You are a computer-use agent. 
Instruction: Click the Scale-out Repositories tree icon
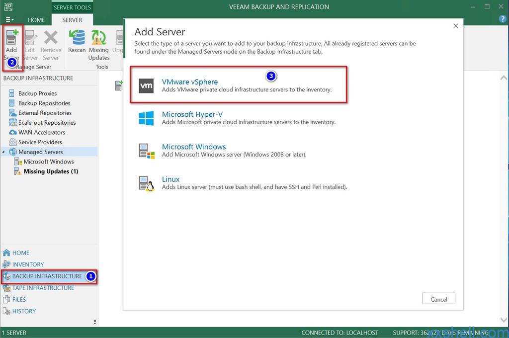click(12, 122)
